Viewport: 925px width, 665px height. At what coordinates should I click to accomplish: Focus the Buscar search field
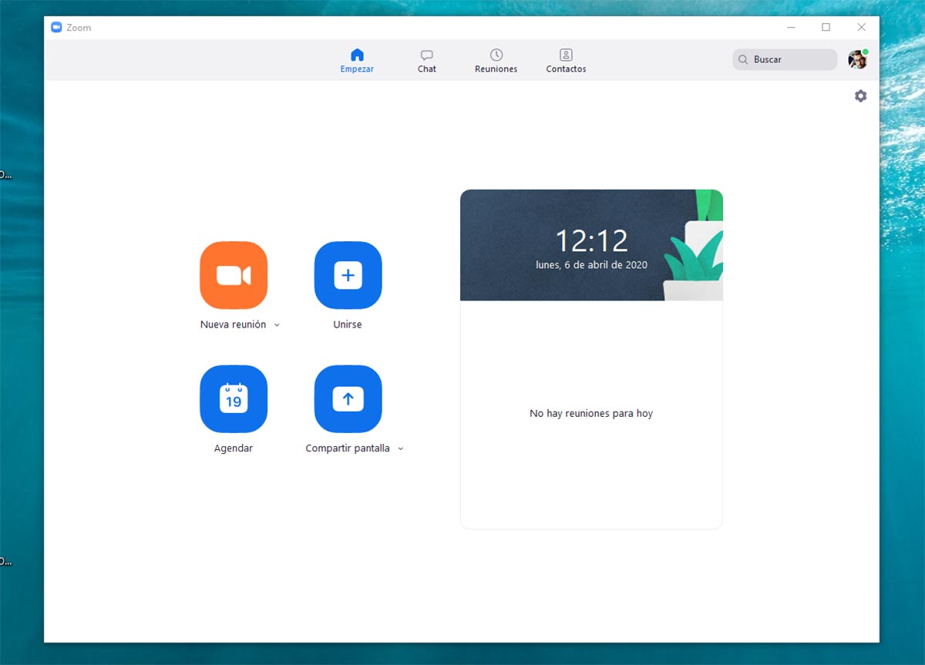coord(785,59)
